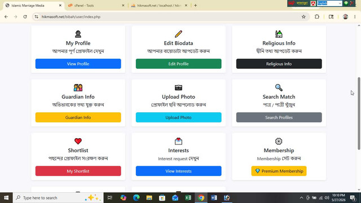361x203 pixels.
Task: Open the browser extensions puzzle icon
Action: pos(317,17)
